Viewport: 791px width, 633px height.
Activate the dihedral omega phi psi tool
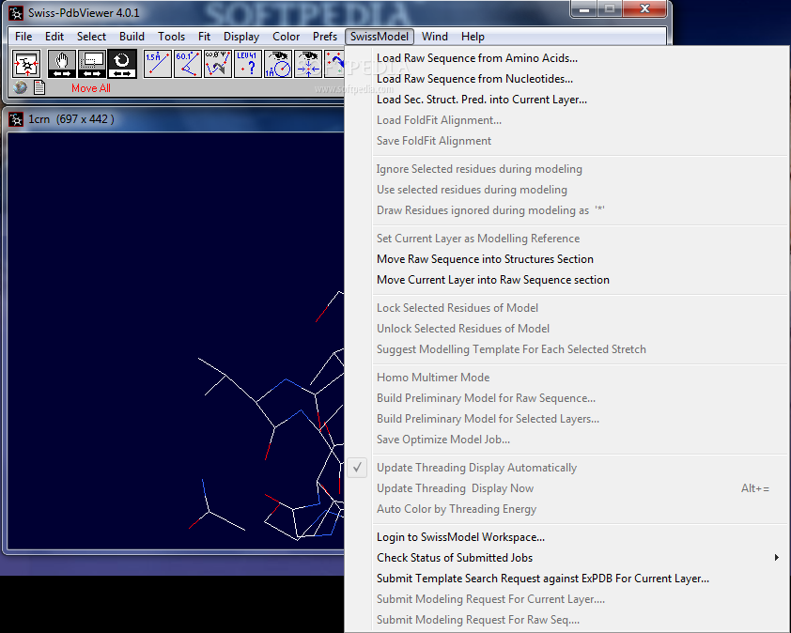(218, 64)
